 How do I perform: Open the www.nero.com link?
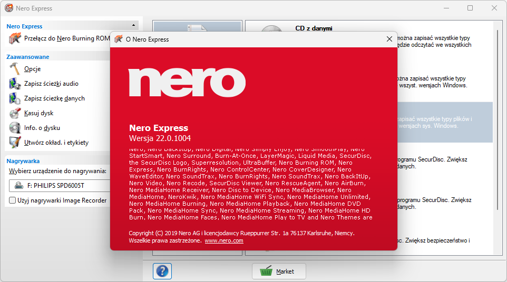[x=224, y=241]
